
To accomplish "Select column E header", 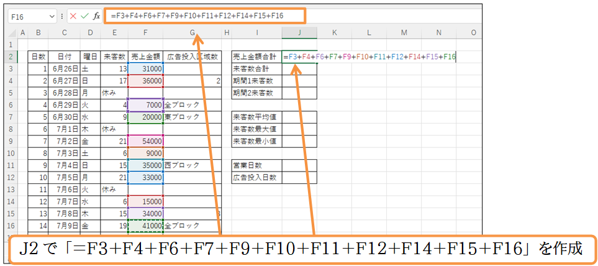I will pyautogui.click(x=114, y=33).
